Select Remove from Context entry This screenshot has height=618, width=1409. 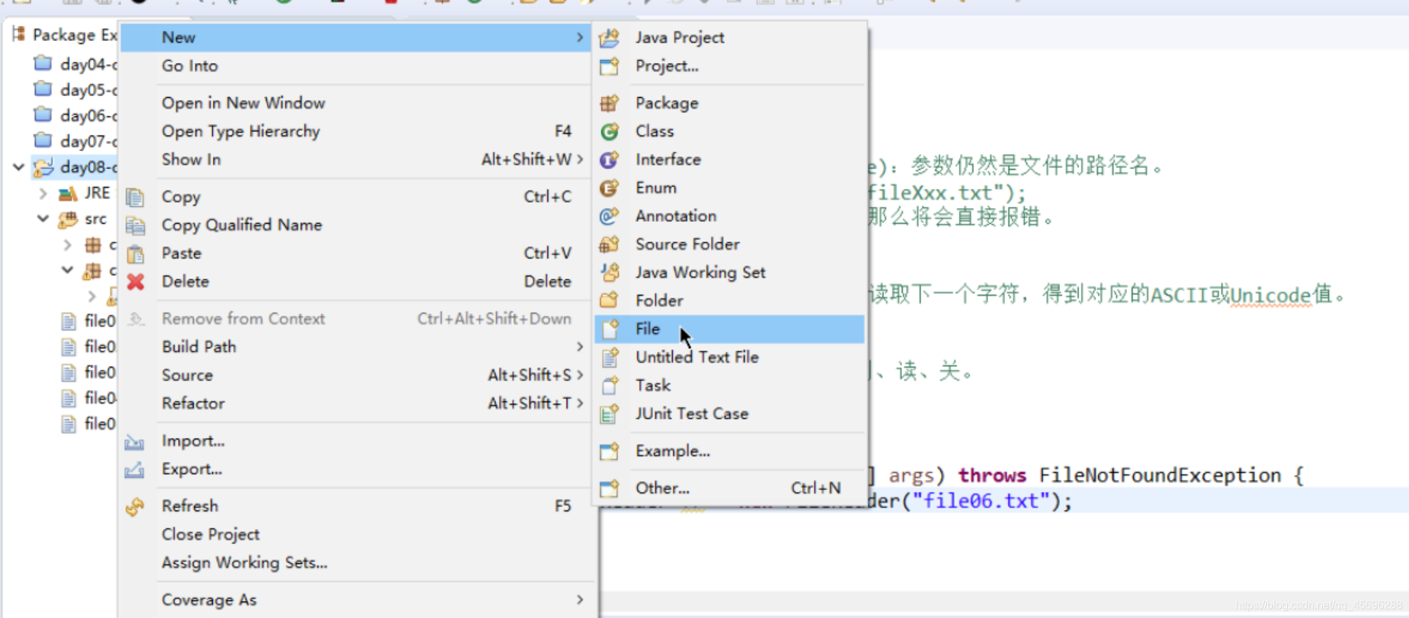pyautogui.click(x=243, y=318)
